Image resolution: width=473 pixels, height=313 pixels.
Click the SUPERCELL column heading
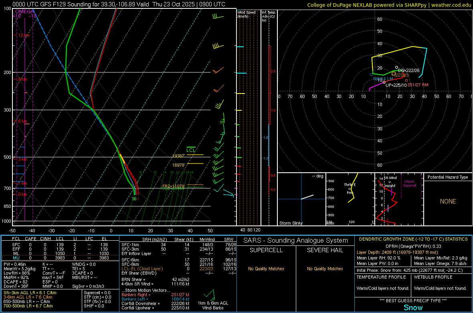pyautogui.click(x=266, y=250)
